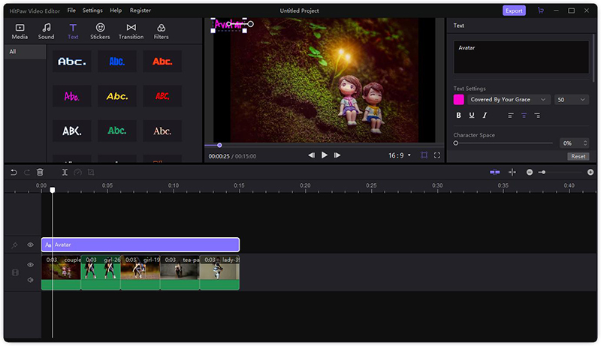This screenshot has height=346, width=601.
Task: Click the Export button
Action: [514, 11]
